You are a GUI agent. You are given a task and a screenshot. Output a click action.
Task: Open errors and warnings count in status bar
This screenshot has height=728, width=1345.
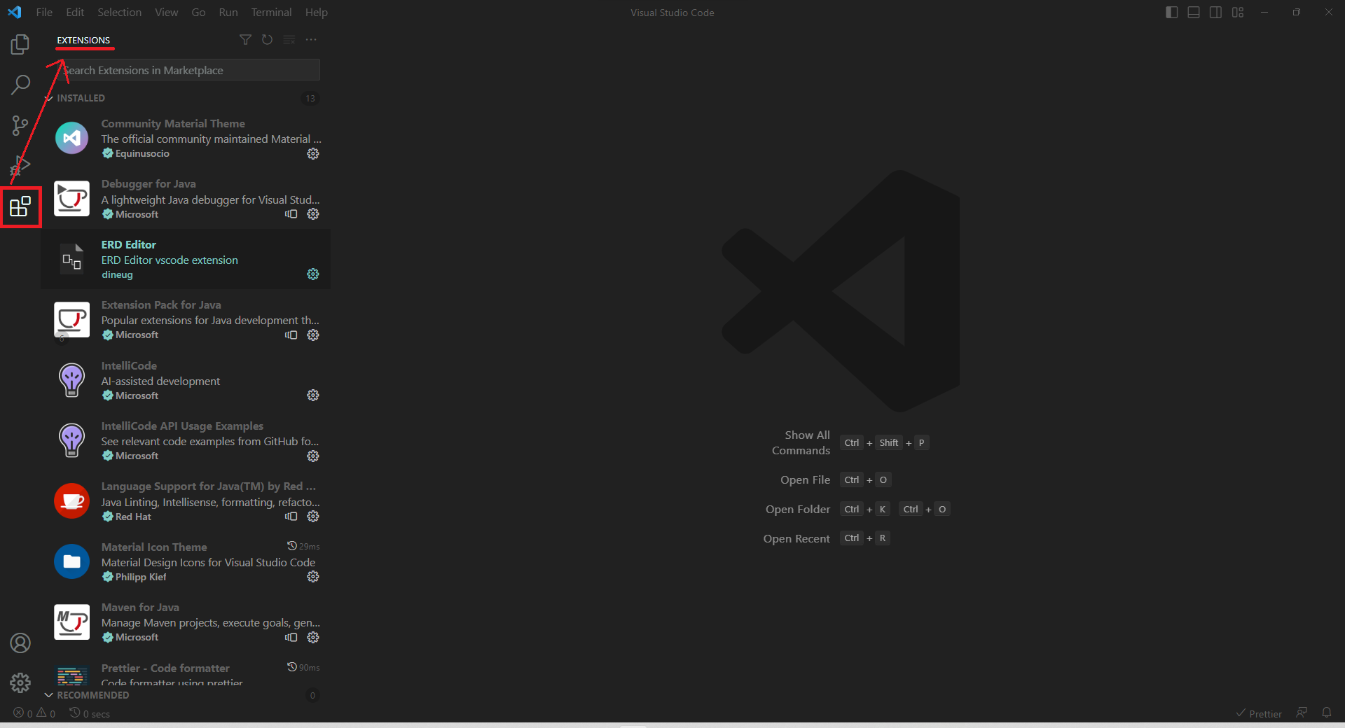pos(34,713)
